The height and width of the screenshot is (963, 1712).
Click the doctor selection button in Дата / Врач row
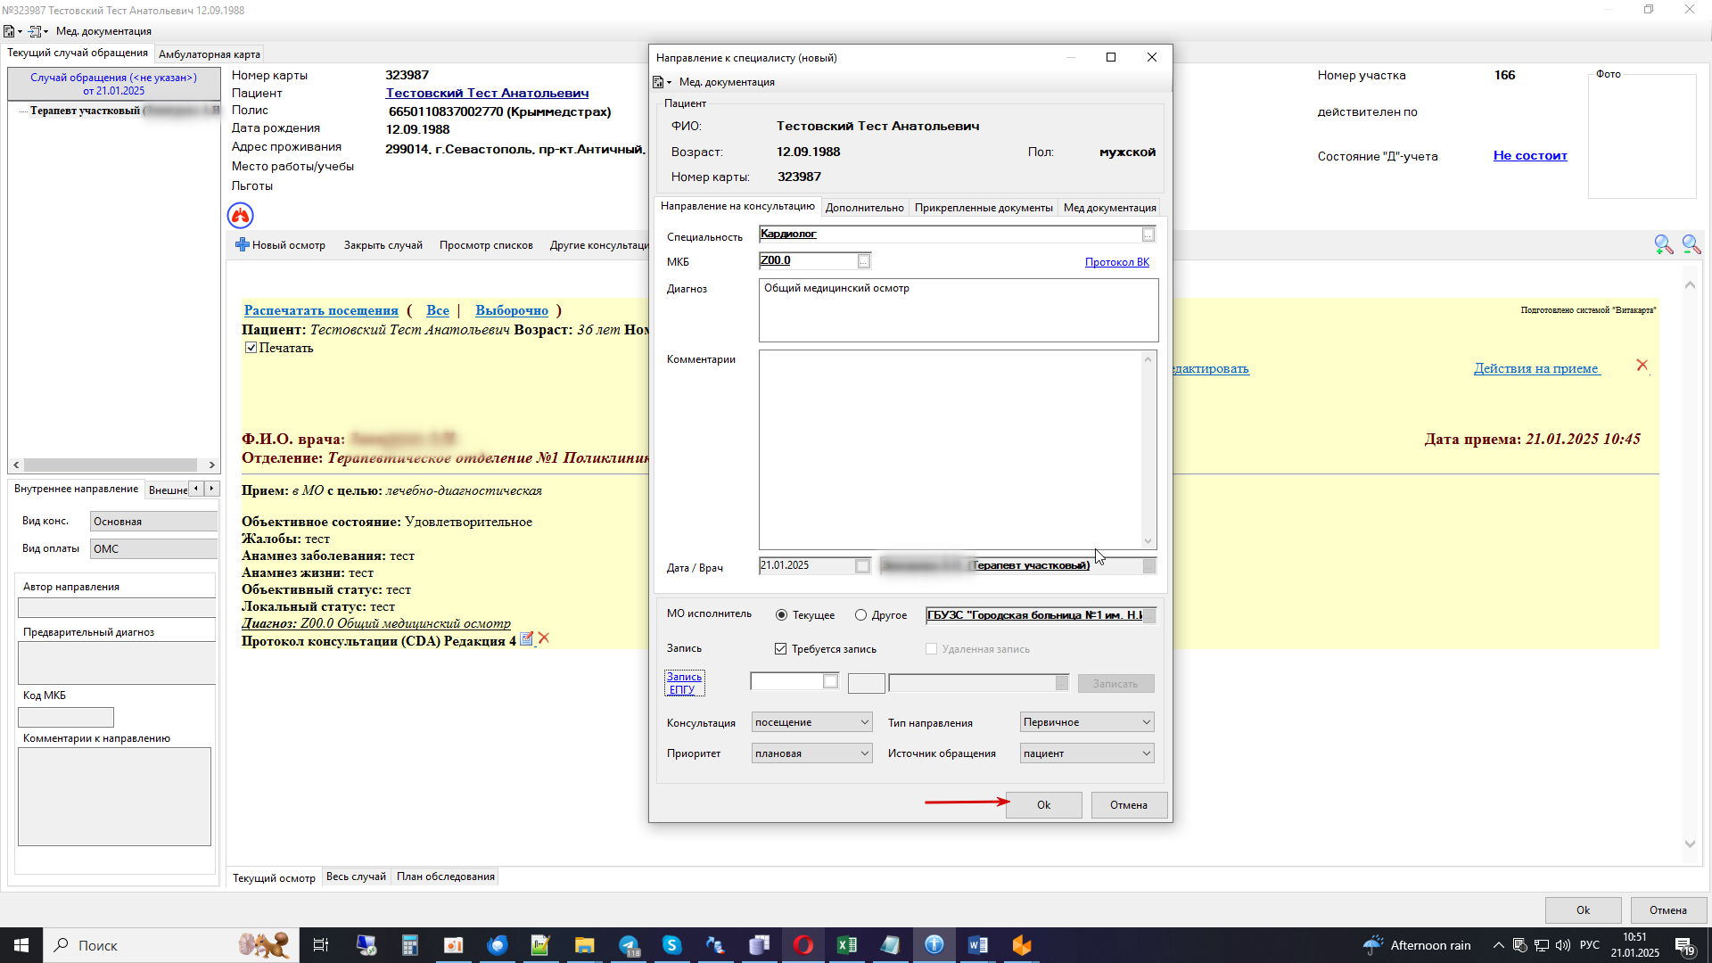pyautogui.click(x=1149, y=566)
